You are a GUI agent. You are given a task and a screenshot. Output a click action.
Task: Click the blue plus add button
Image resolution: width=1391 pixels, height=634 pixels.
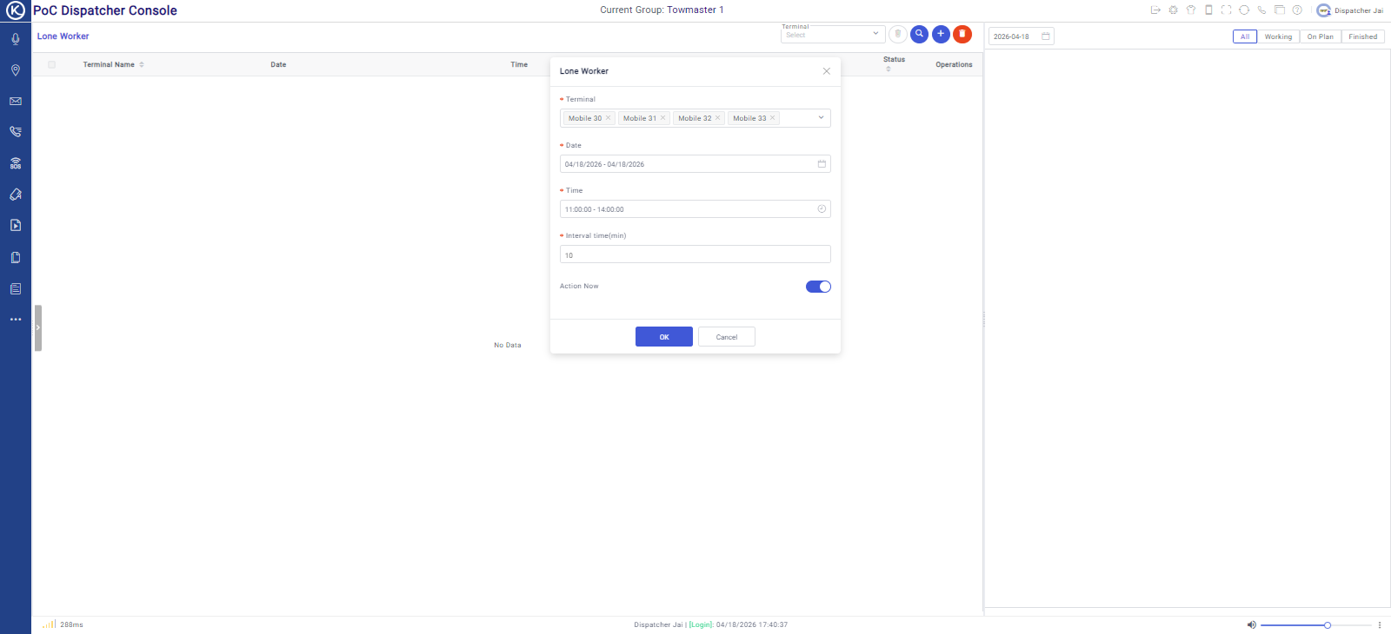[941, 34]
